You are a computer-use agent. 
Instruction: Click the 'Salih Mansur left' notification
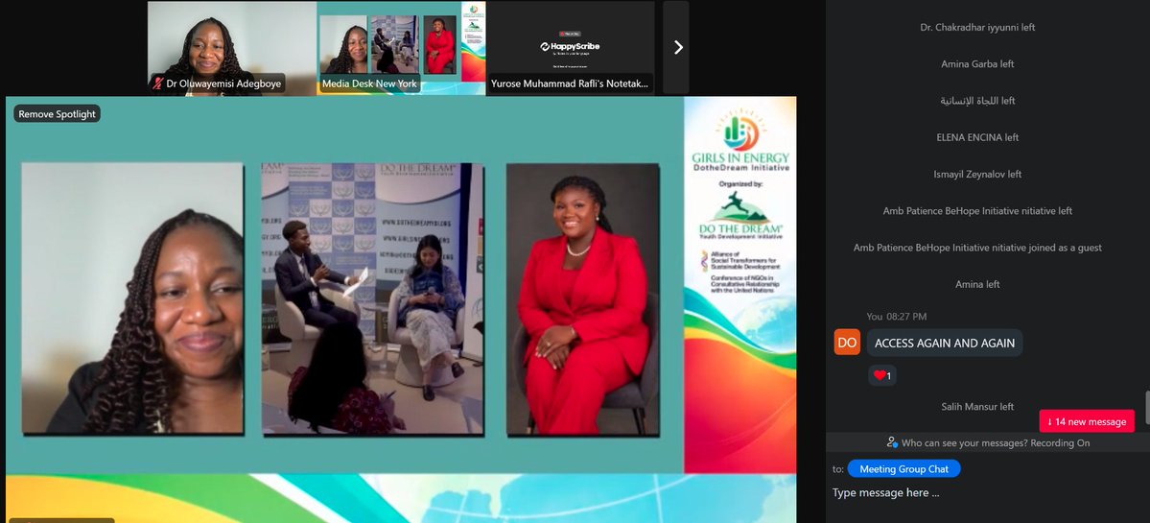pyautogui.click(x=977, y=406)
